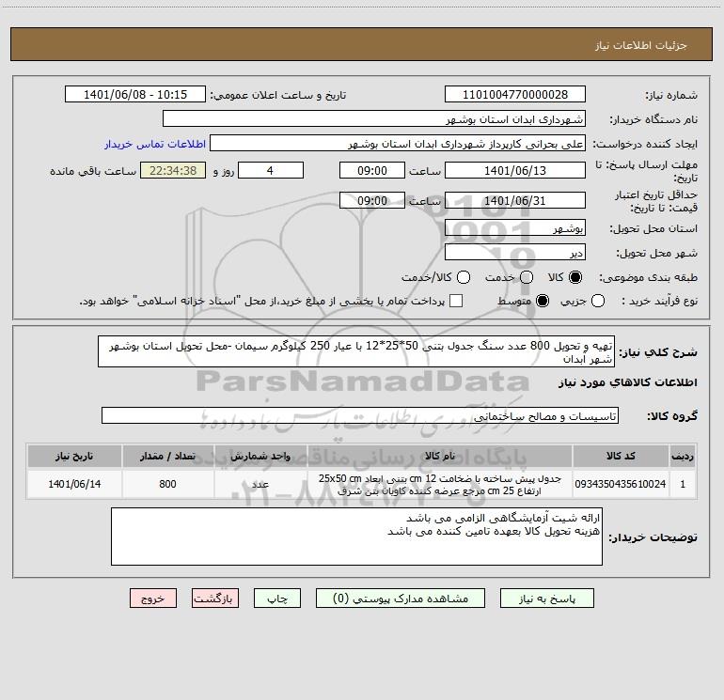
Task: Click the quantity cell showing 800
Action: [x=167, y=484]
